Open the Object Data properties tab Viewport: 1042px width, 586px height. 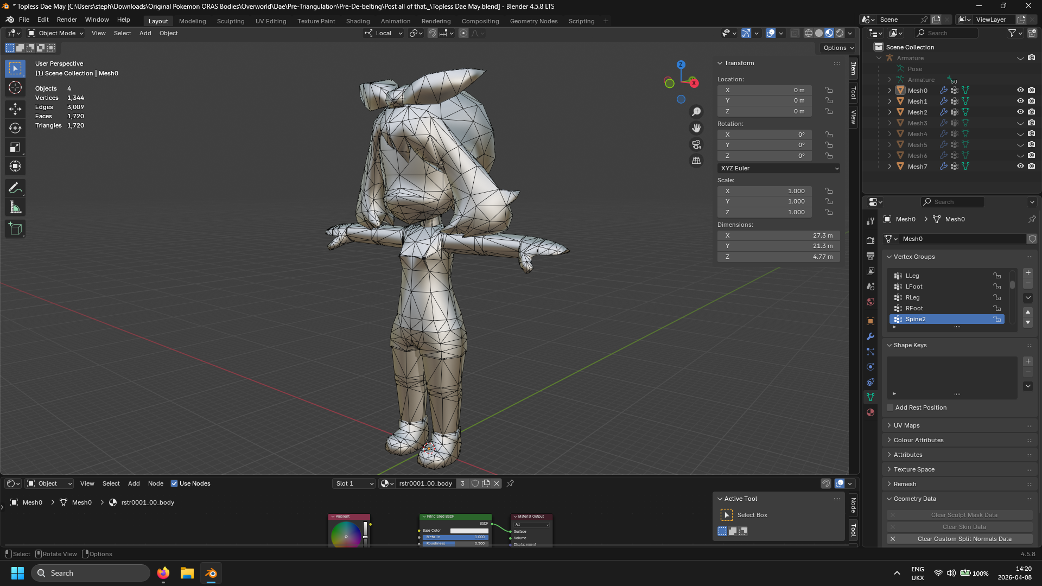point(871,397)
